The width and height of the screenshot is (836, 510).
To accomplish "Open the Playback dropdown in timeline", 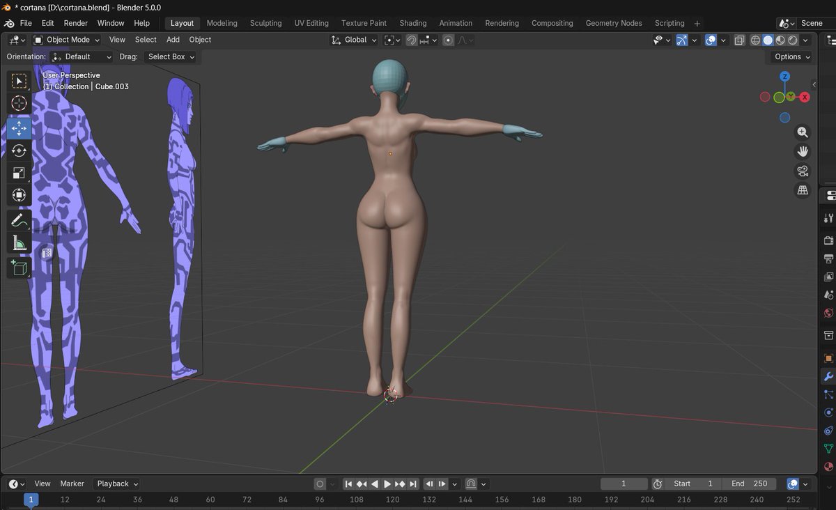I will [x=117, y=484].
